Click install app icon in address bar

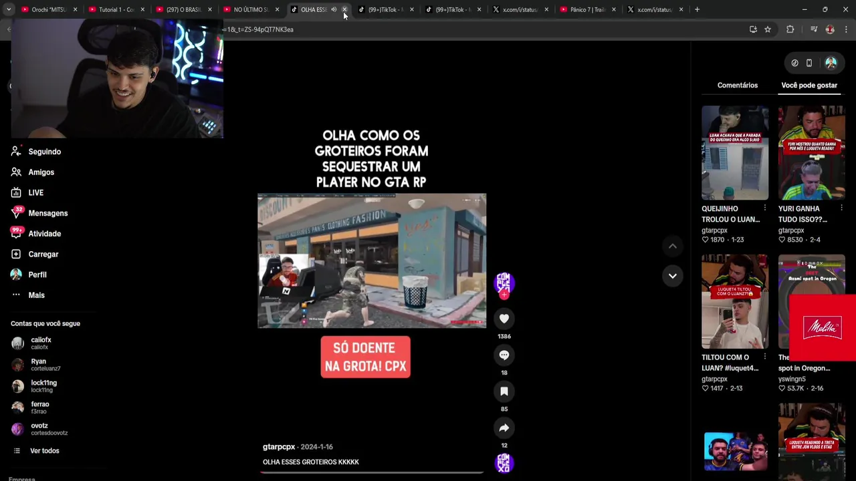point(753,29)
